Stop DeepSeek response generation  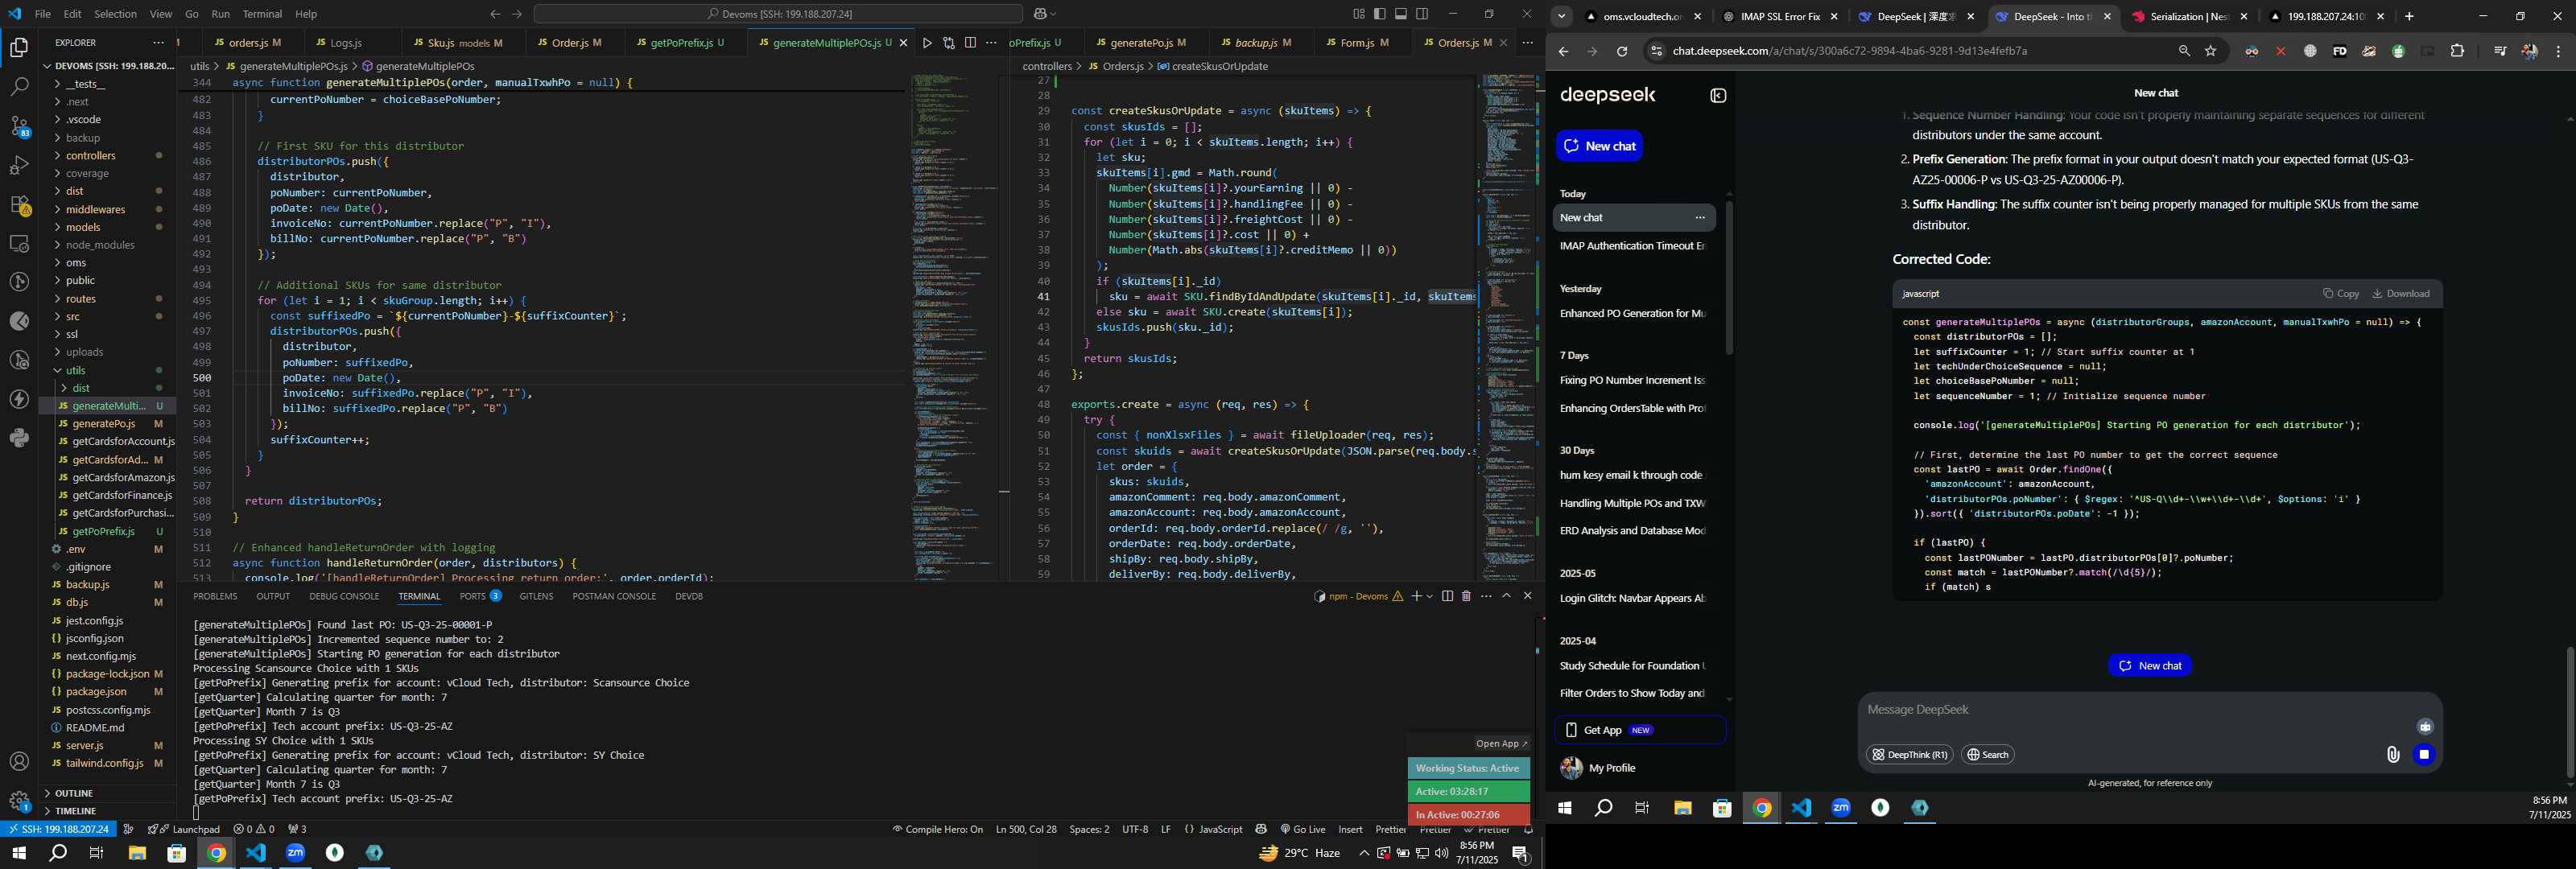[x=2423, y=755]
